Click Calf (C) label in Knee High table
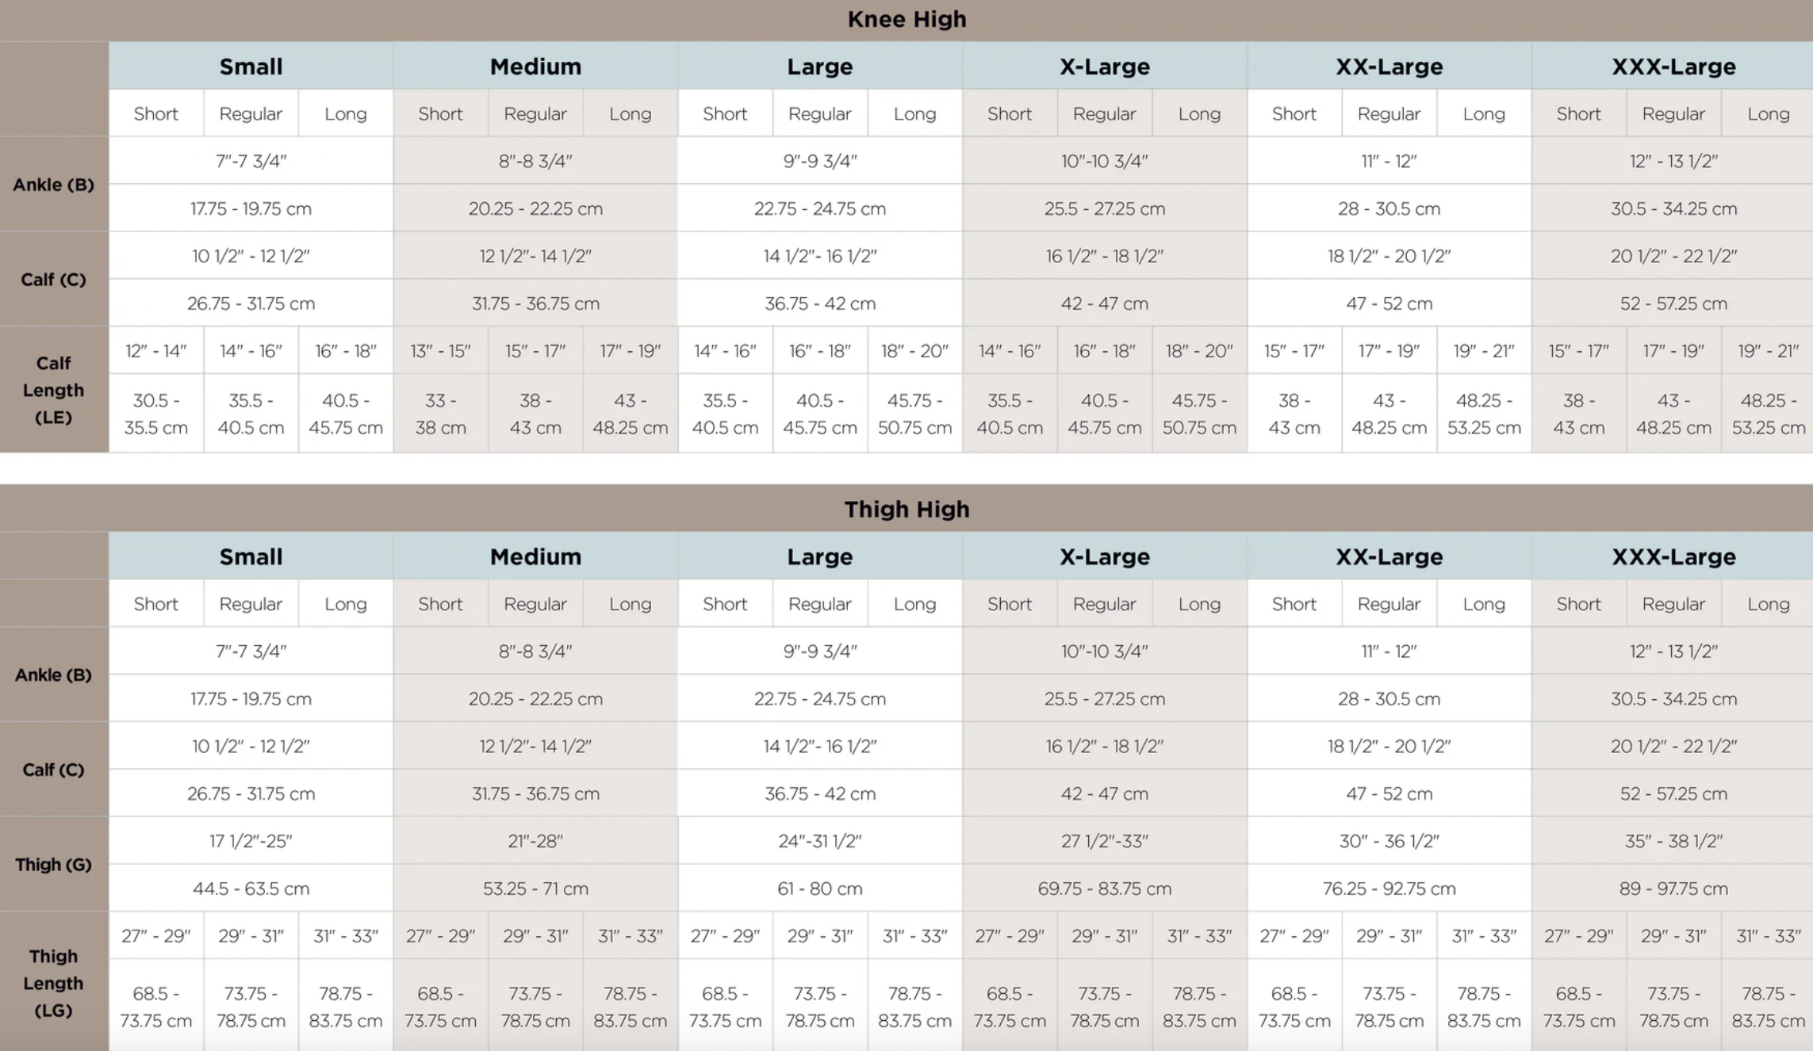Viewport: 1813px width, 1051px height. 53,279
